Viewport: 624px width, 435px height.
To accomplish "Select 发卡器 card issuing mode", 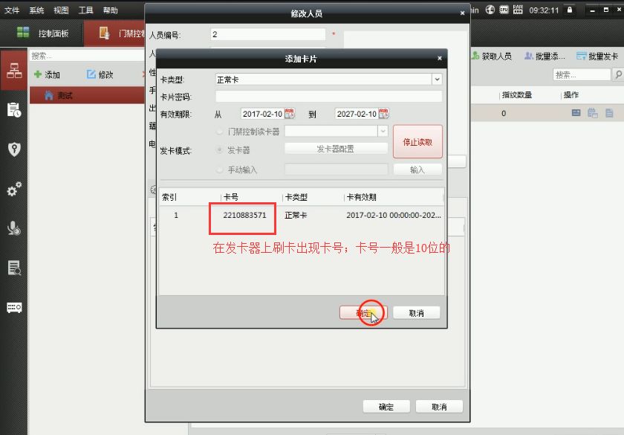I will [x=219, y=149].
